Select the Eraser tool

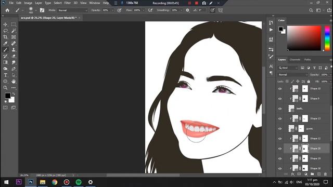tap(14, 56)
